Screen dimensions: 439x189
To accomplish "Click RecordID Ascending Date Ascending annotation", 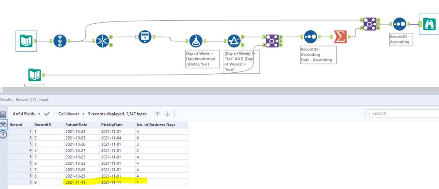I will (x=318, y=55).
